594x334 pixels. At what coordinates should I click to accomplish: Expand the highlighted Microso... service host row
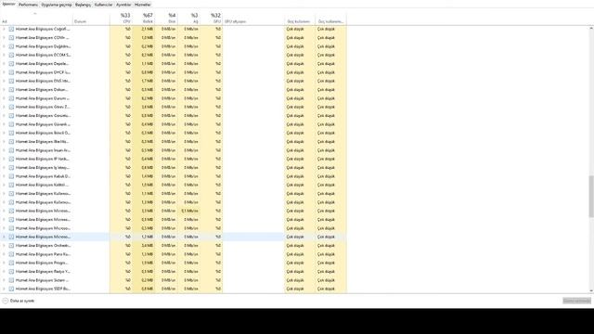coord(4,237)
